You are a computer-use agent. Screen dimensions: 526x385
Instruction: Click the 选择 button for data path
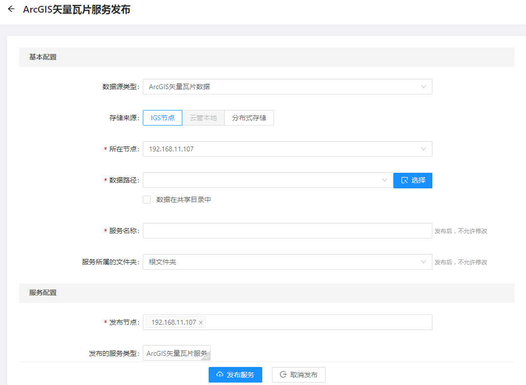coord(412,180)
